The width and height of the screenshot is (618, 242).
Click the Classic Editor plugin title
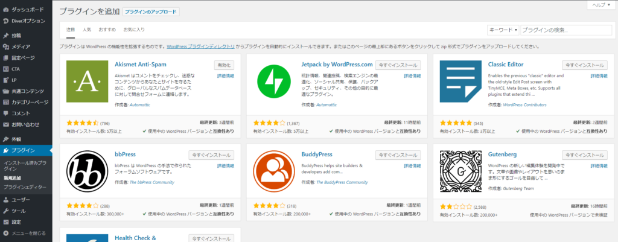[x=506, y=64]
